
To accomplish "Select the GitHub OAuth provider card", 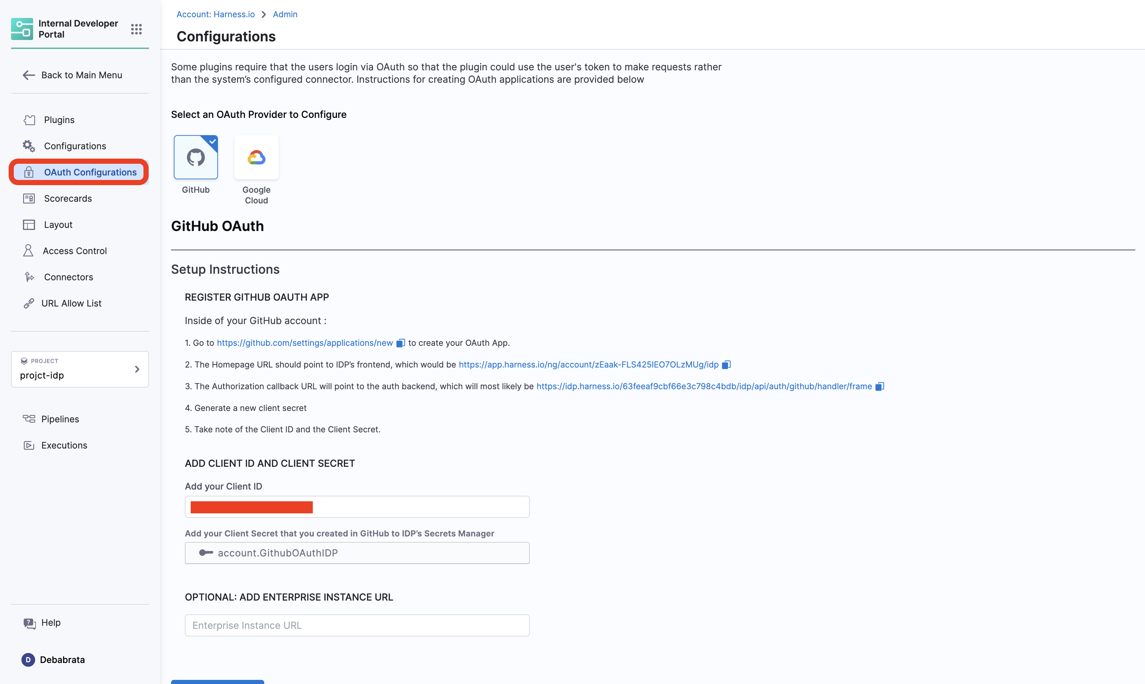I will click(x=196, y=157).
